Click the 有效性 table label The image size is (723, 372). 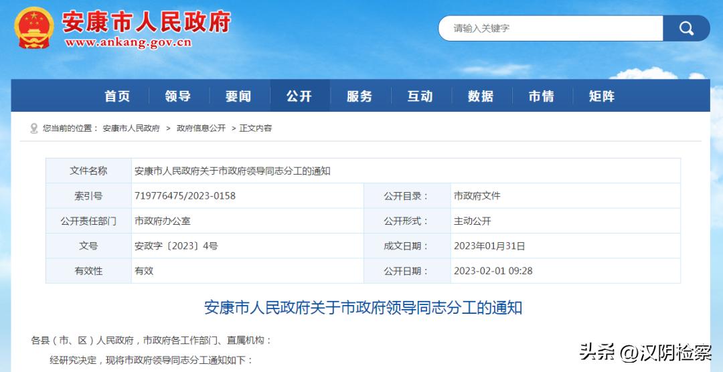pos(88,270)
